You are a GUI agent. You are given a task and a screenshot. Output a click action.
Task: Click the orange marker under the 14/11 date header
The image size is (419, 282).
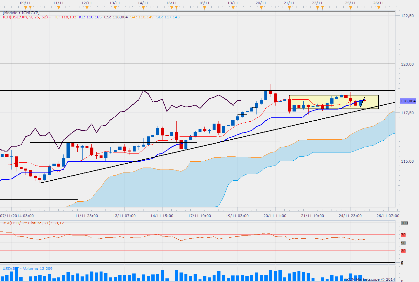[x=143, y=7]
